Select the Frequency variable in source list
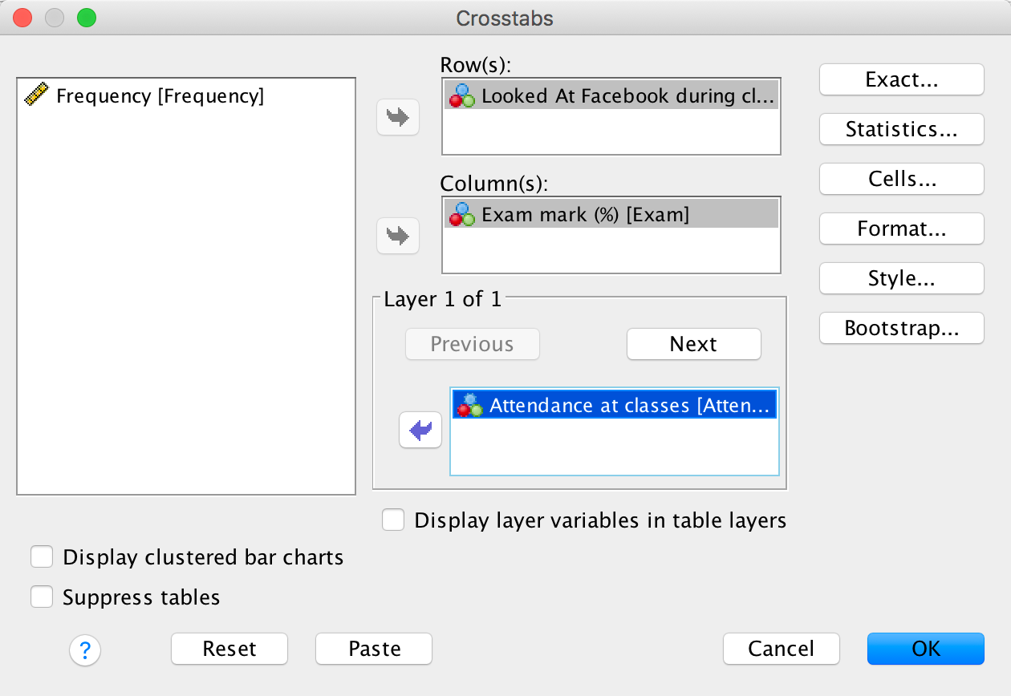1011x696 pixels. [x=159, y=96]
